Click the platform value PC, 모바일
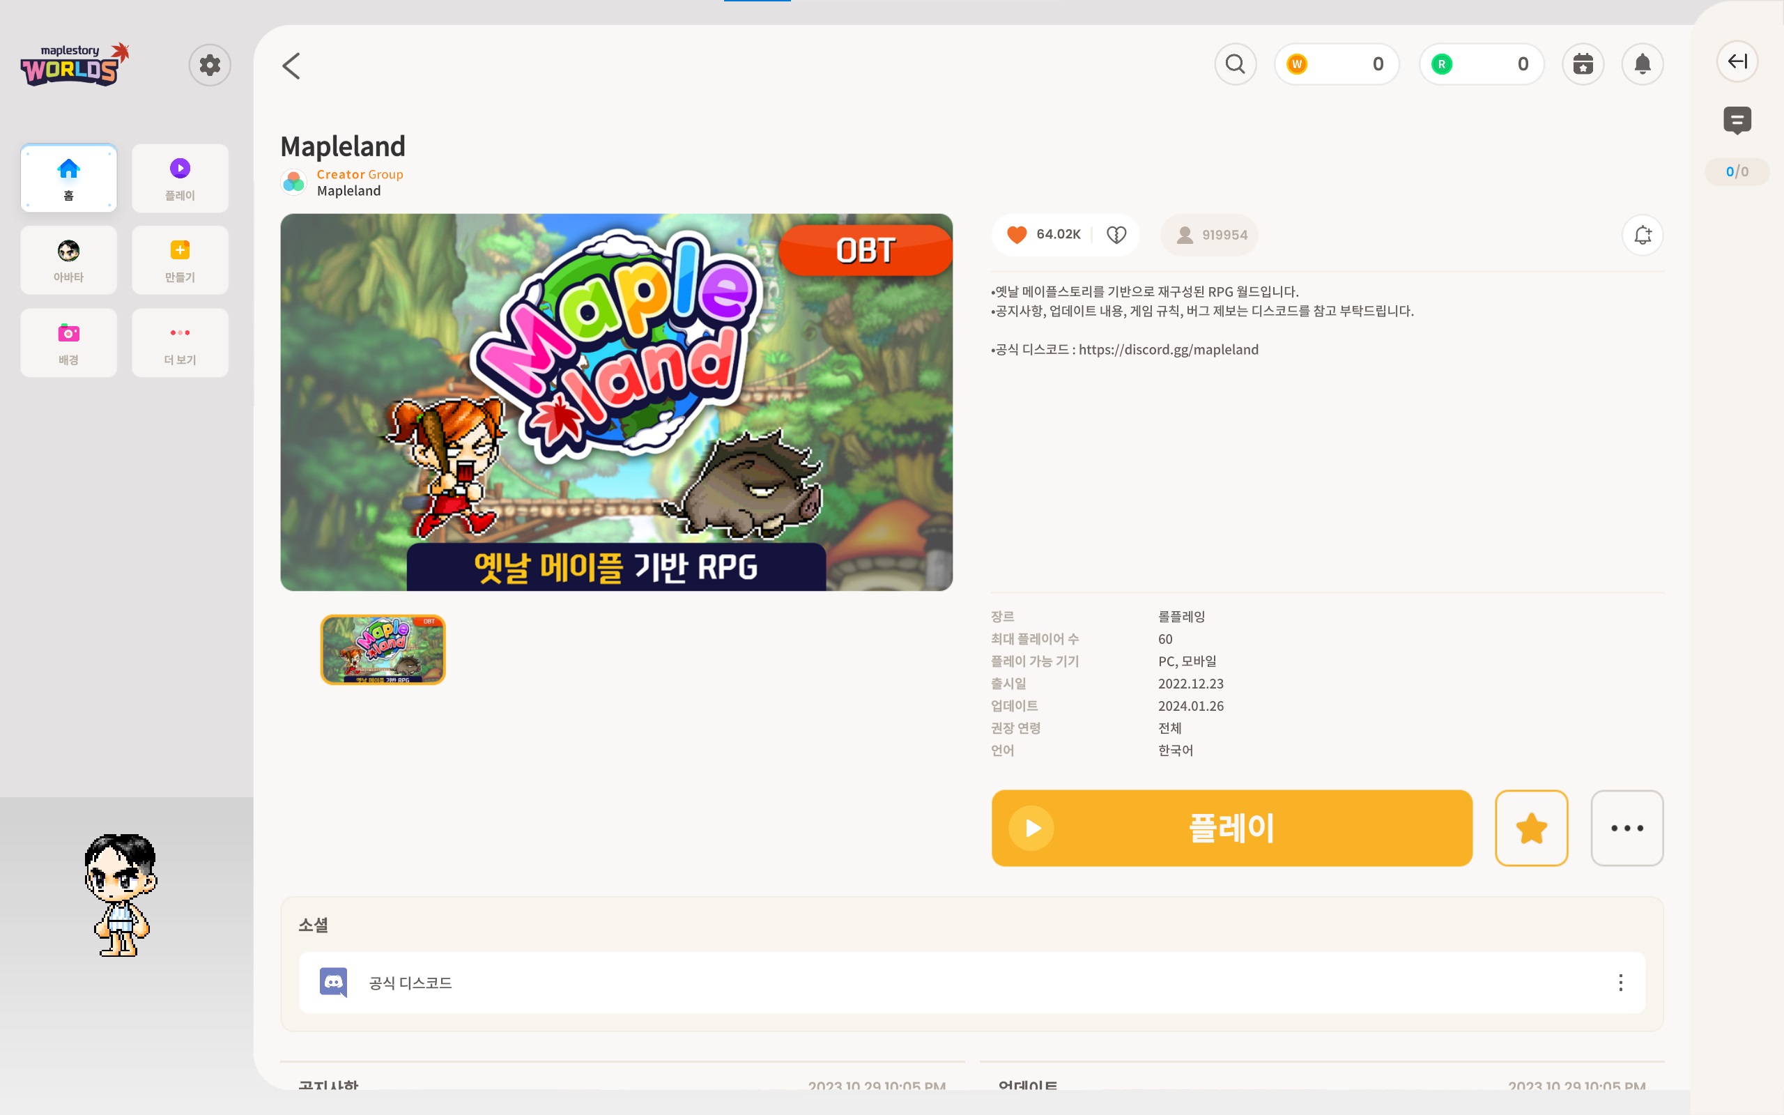1784x1115 pixels. tap(1187, 661)
